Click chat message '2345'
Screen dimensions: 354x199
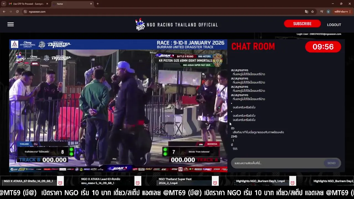pyautogui.click(x=234, y=137)
